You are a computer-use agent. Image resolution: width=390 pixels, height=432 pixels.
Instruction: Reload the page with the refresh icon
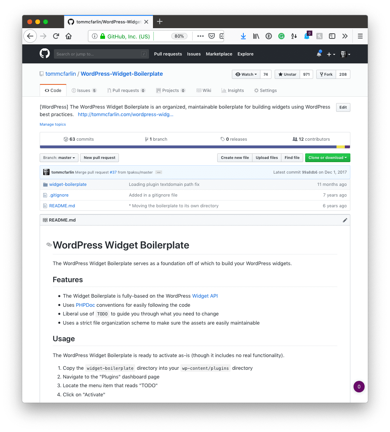click(55, 36)
